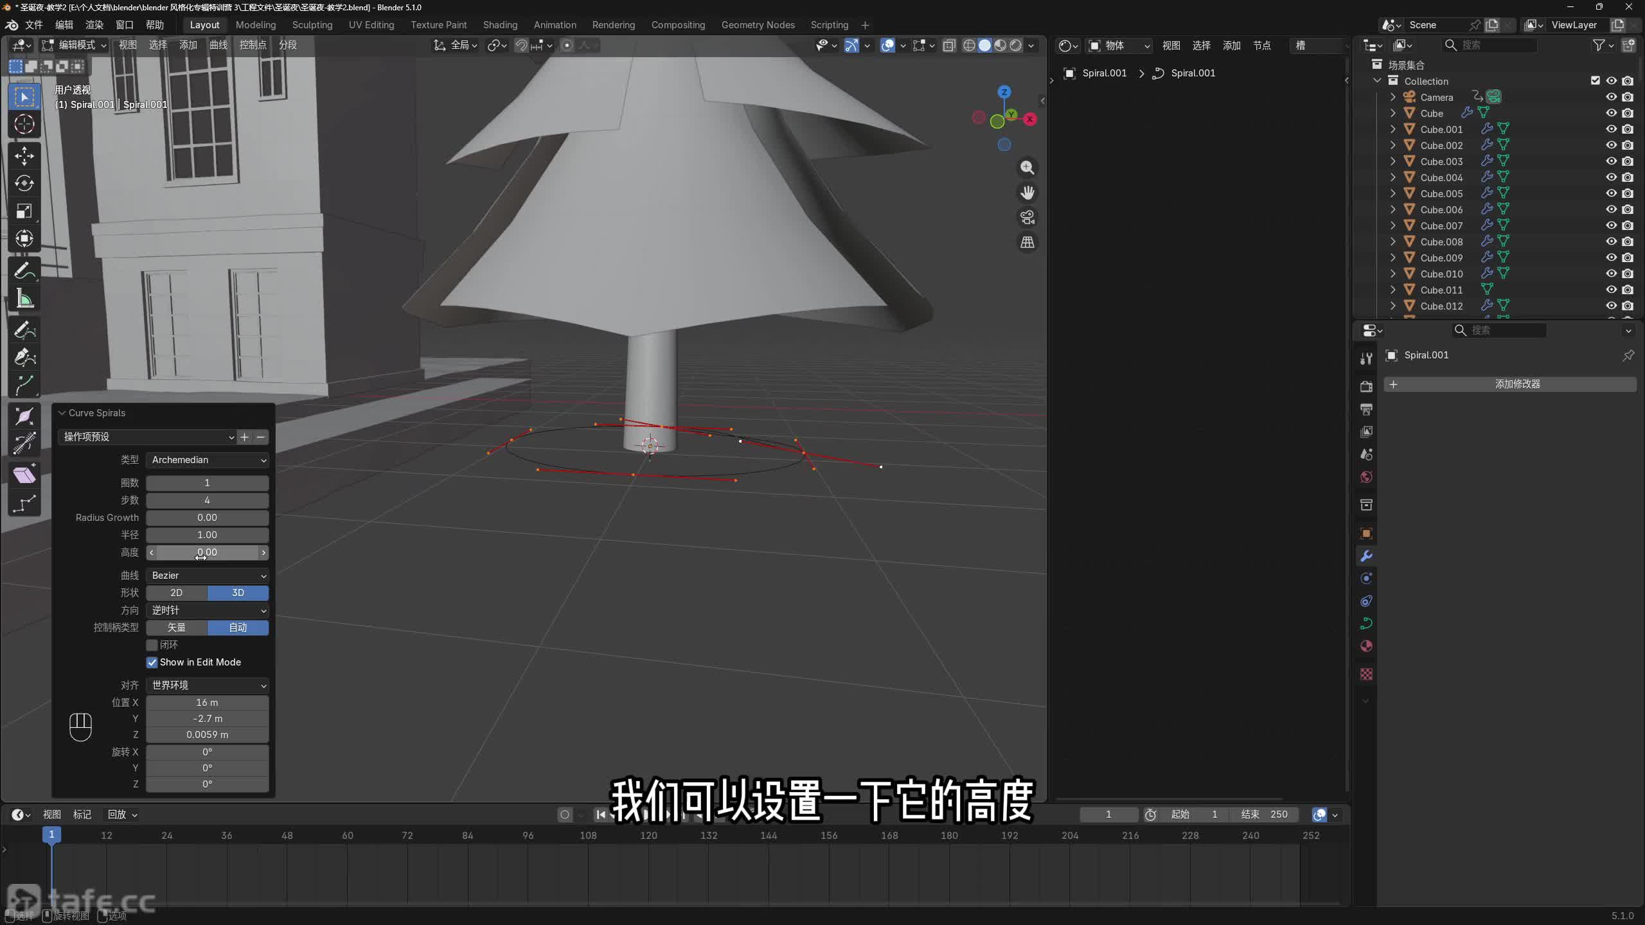The height and width of the screenshot is (925, 1645).
Task: Open Object Data curve properties tab
Action: point(1367,624)
